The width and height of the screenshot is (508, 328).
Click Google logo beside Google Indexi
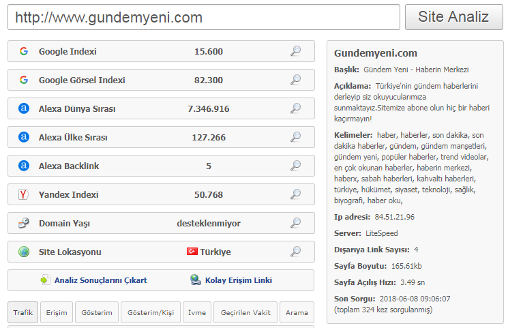(x=24, y=51)
